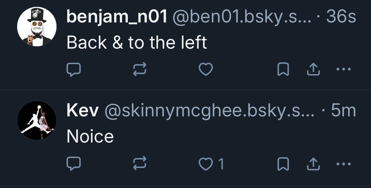
Task: Bookmark Kev's "Noice" post
Action: coord(283,164)
